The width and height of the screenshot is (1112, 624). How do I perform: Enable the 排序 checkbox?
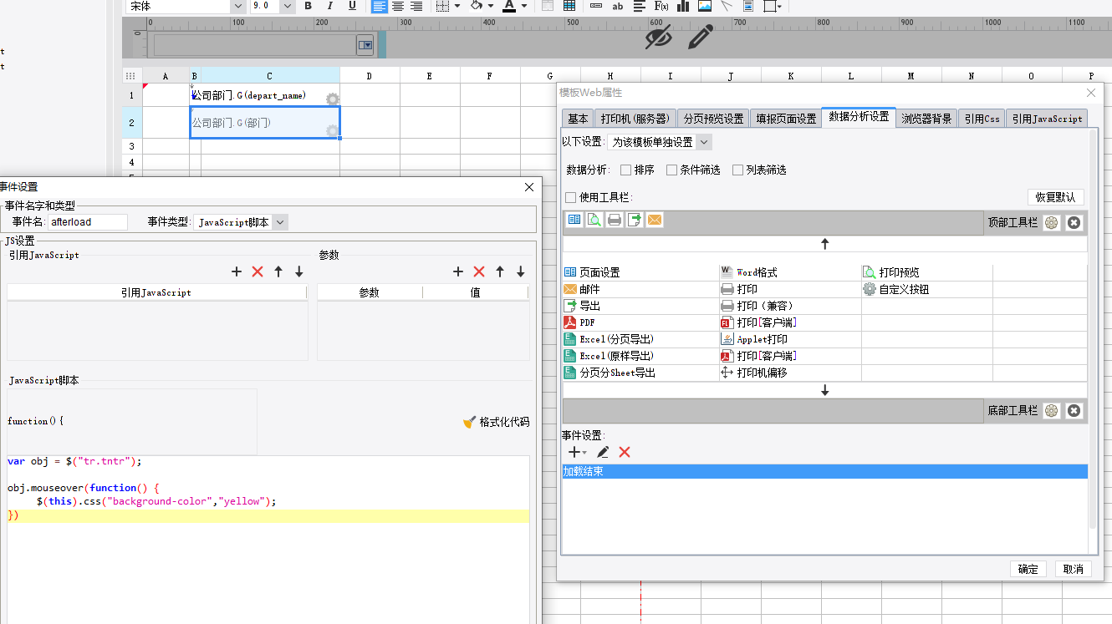click(626, 170)
